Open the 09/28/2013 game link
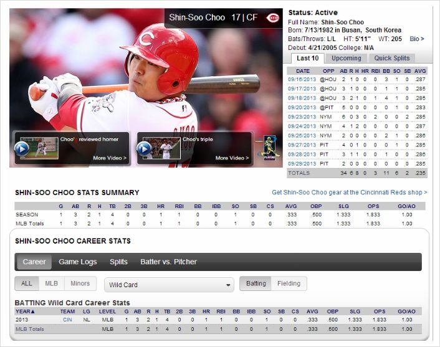This screenshot has height=347, width=440. 302,154
